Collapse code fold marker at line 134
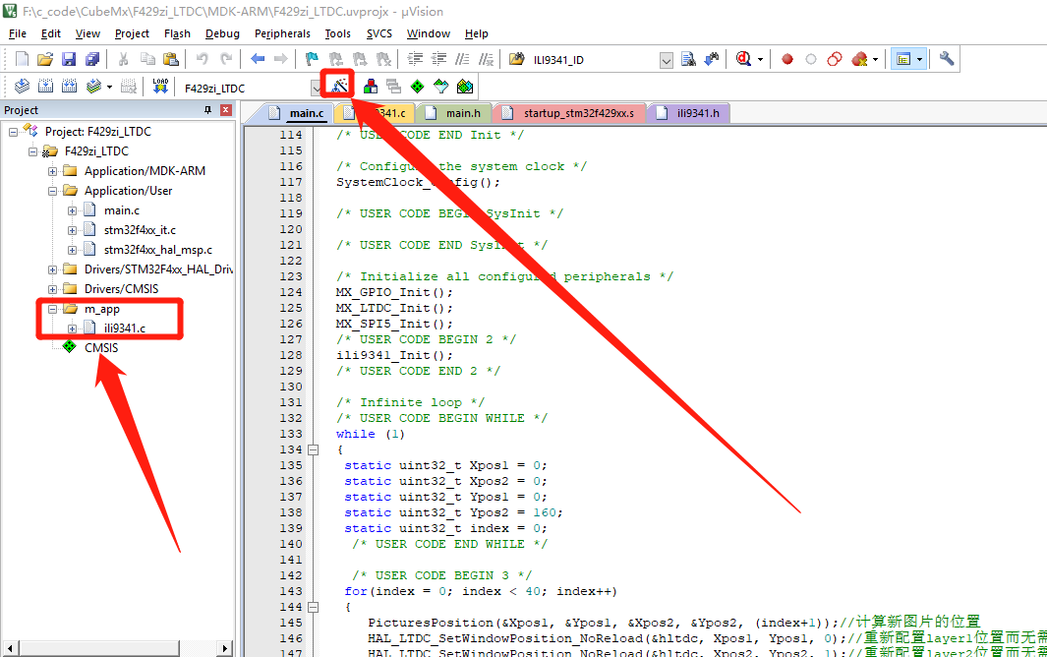The height and width of the screenshot is (657, 1047). click(x=314, y=449)
